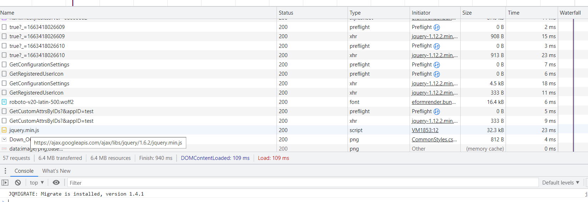Open the top JavaScript context dropdown
Viewport: 588px width, 202px height.
click(x=37, y=183)
